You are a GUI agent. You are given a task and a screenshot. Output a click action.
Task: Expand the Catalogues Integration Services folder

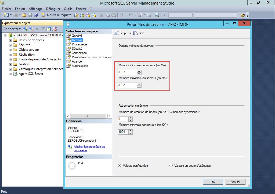[10, 69]
